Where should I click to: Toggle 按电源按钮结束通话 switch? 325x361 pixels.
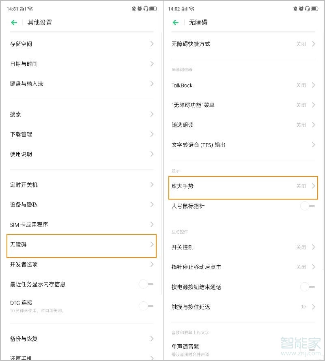pos(307,287)
